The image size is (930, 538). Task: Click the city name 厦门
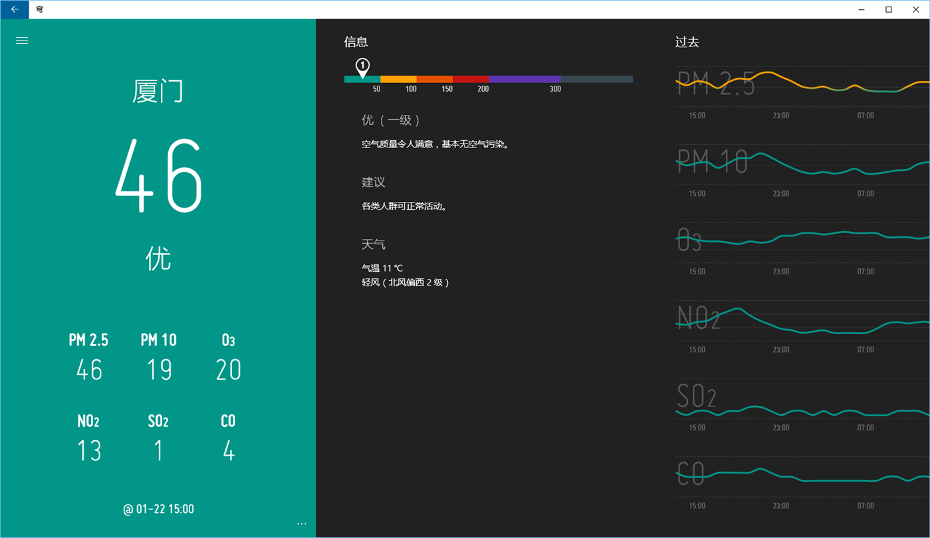[x=158, y=91]
